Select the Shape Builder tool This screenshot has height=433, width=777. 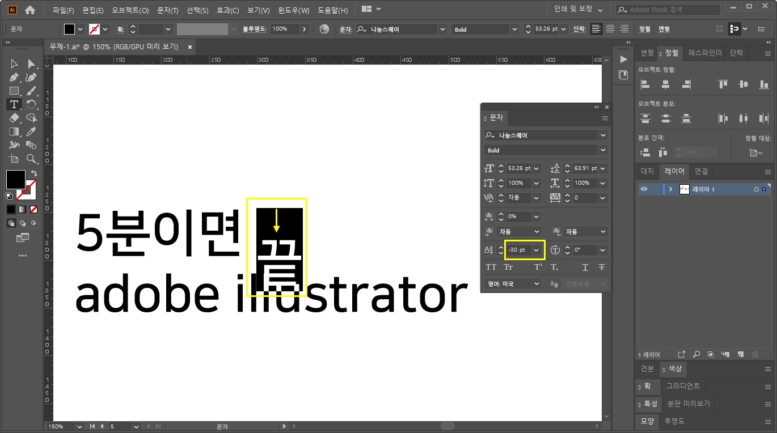coord(31,118)
